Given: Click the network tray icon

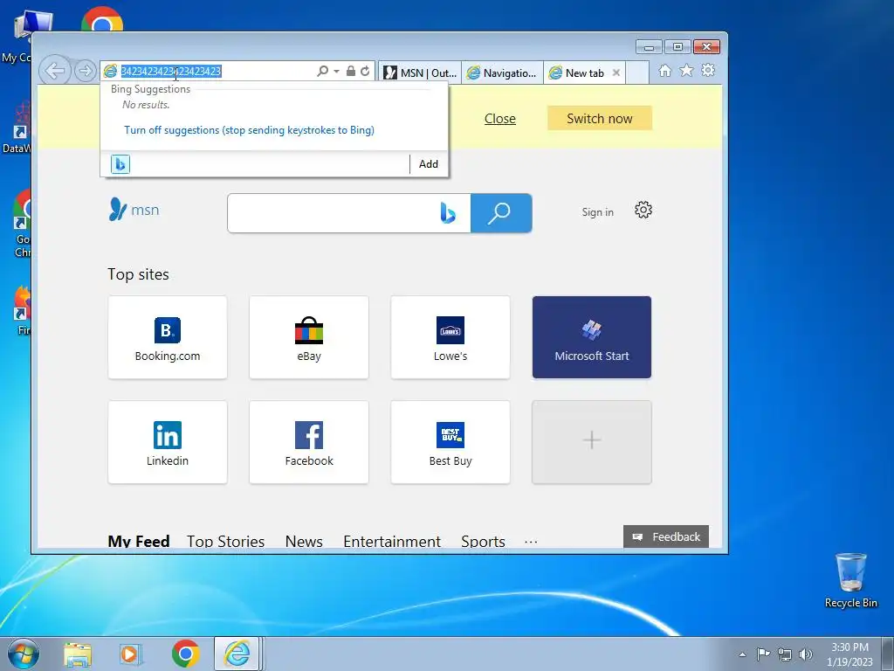Looking at the screenshot, I should [785, 654].
